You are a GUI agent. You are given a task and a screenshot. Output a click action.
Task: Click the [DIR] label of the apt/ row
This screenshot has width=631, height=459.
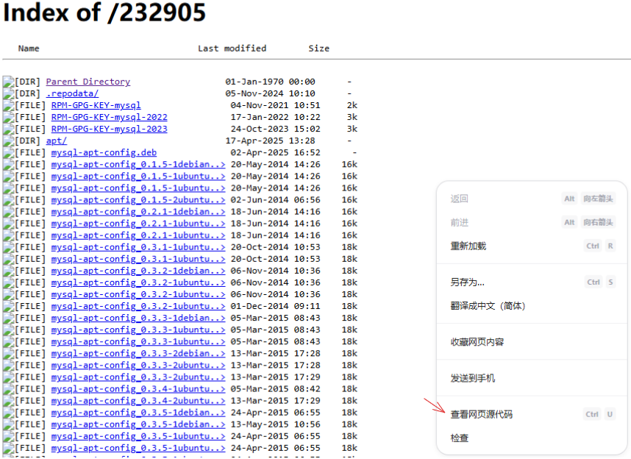click(x=28, y=141)
